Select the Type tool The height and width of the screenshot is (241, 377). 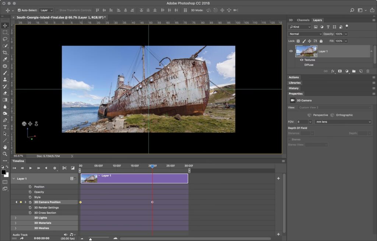(x=5, y=127)
